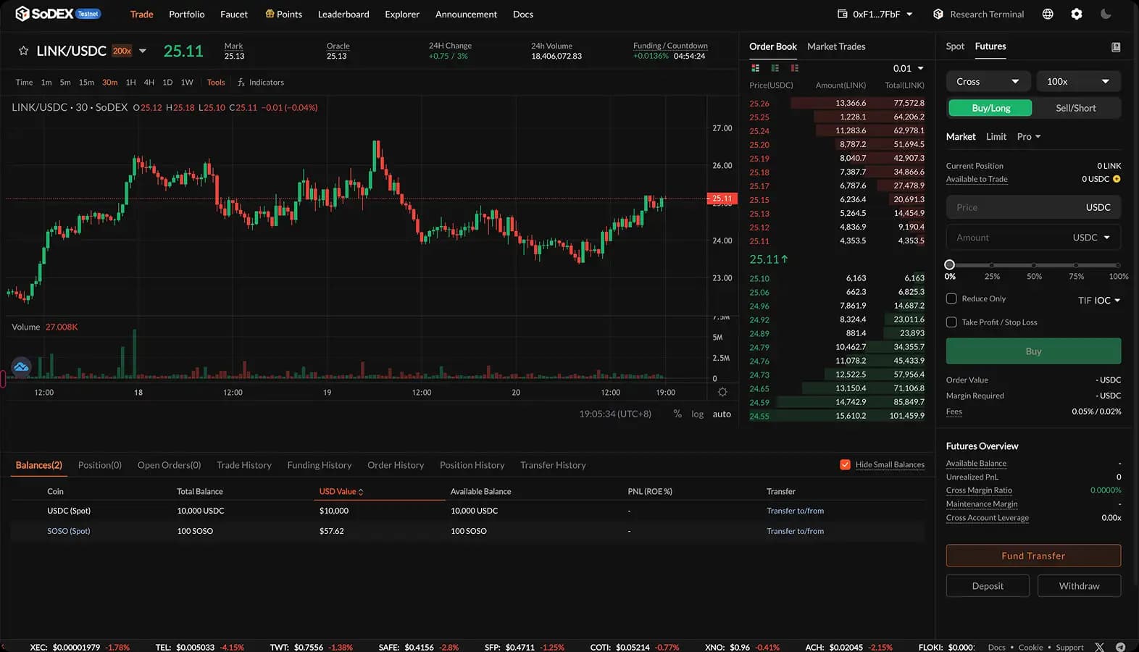Open the language globe icon
Image resolution: width=1139 pixels, height=652 pixels.
click(x=1048, y=14)
